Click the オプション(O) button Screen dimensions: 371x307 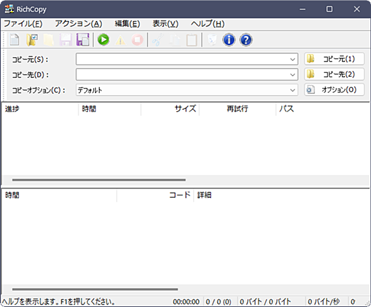coord(334,89)
